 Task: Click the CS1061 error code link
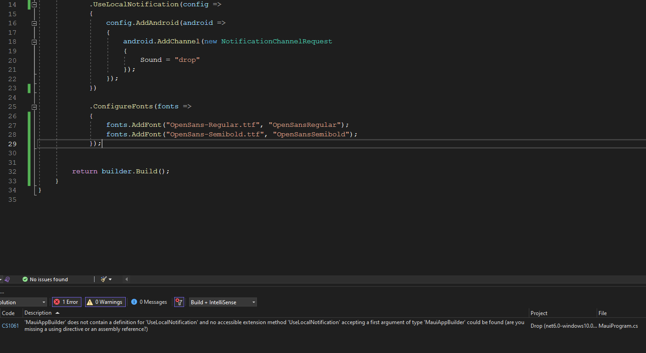click(9, 325)
